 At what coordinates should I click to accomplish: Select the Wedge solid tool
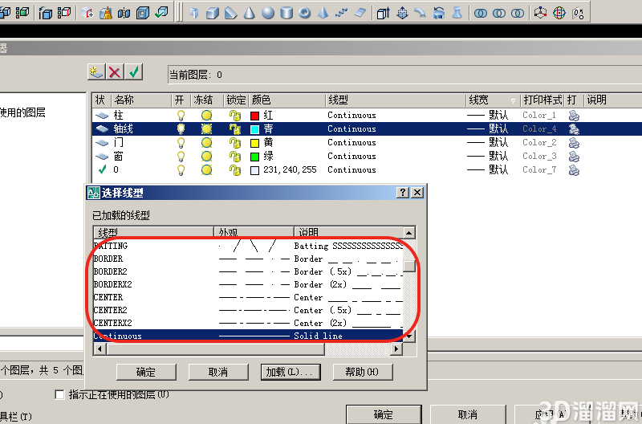click(231, 13)
